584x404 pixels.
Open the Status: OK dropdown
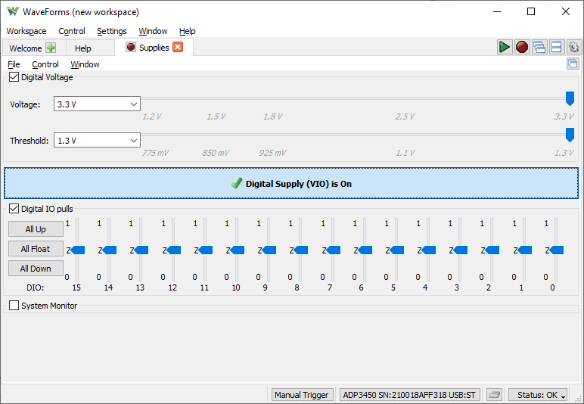[x=538, y=395]
